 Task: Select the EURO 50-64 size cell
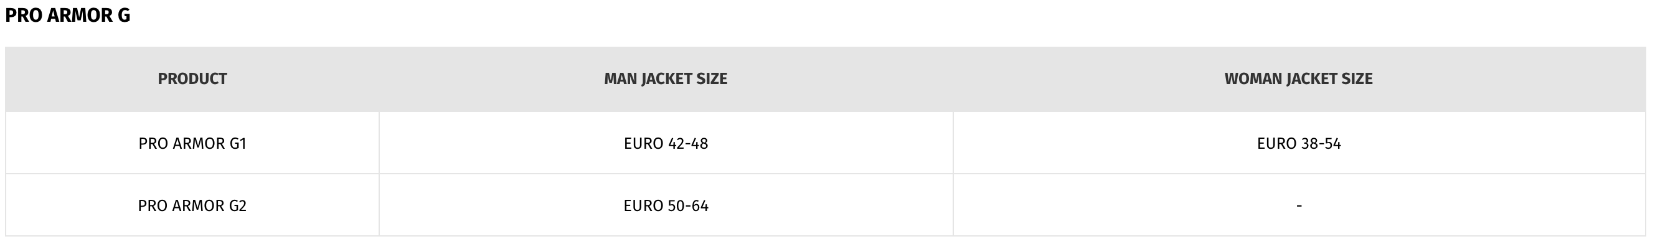tap(666, 205)
